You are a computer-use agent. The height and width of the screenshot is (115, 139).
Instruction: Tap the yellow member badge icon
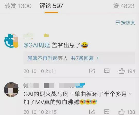pyautogui.click(x=46, y=35)
